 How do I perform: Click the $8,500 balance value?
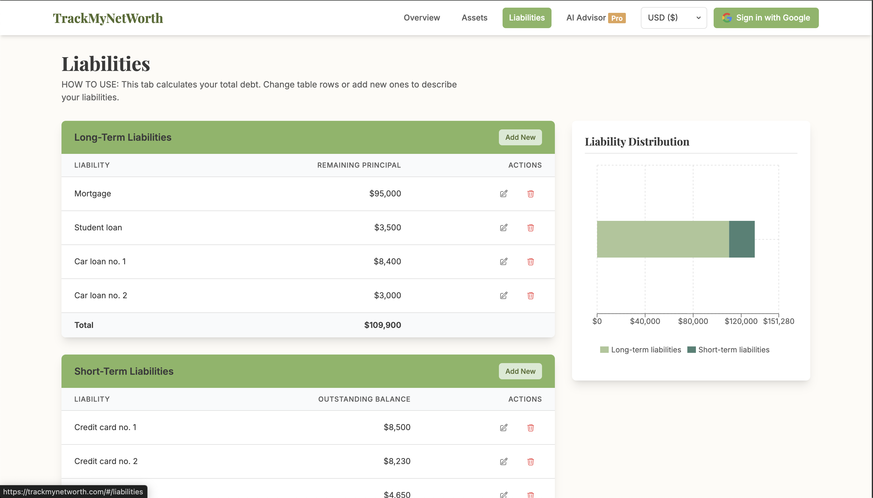coord(397,427)
